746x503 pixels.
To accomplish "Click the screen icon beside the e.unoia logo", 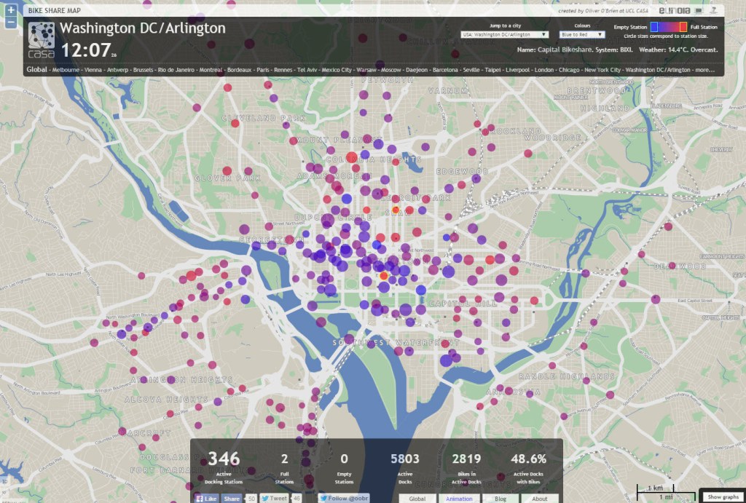I will [x=698, y=10].
